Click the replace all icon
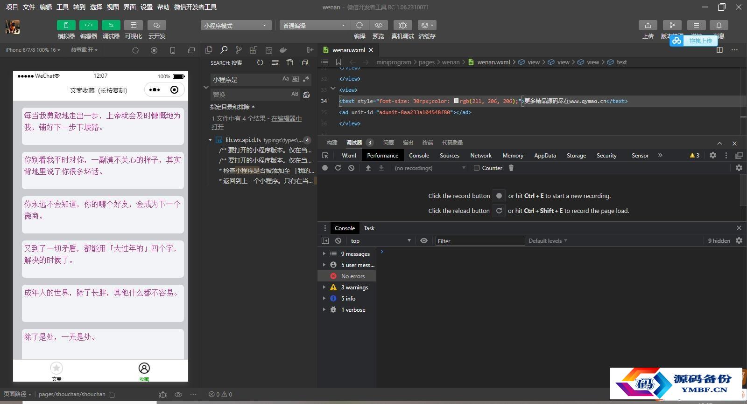Image resolution: width=747 pixels, height=404 pixels. tap(306, 95)
